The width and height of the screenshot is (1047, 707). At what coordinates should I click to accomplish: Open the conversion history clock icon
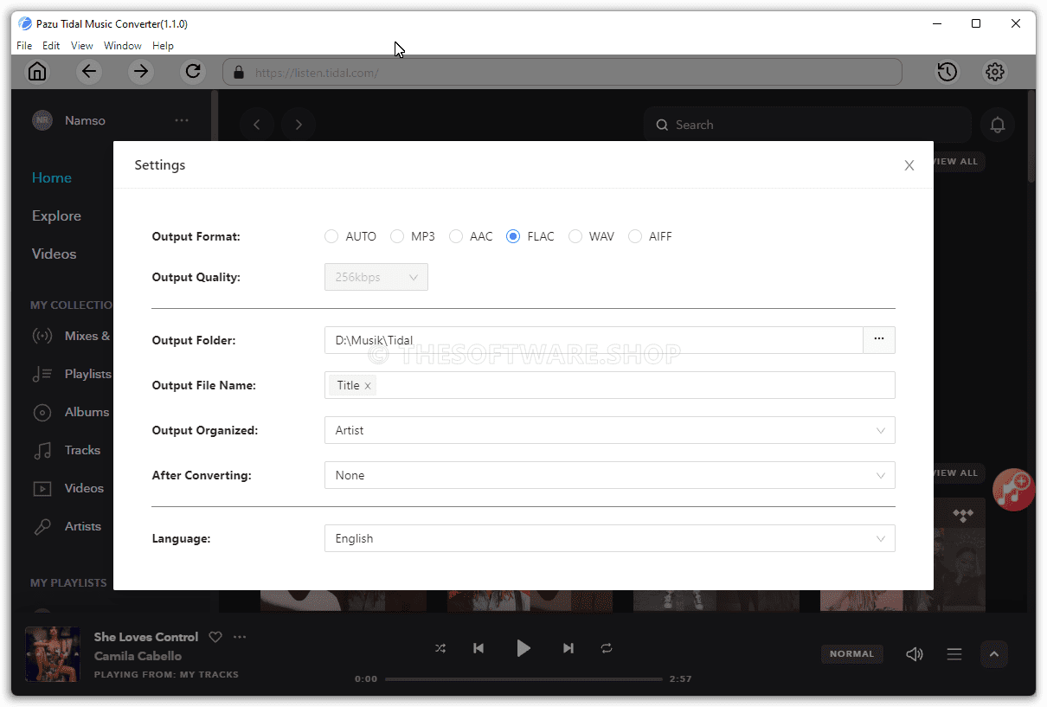point(947,72)
